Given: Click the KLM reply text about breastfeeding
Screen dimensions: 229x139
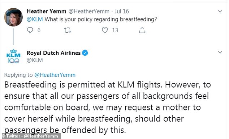Looking at the screenshot, I should (108, 107).
